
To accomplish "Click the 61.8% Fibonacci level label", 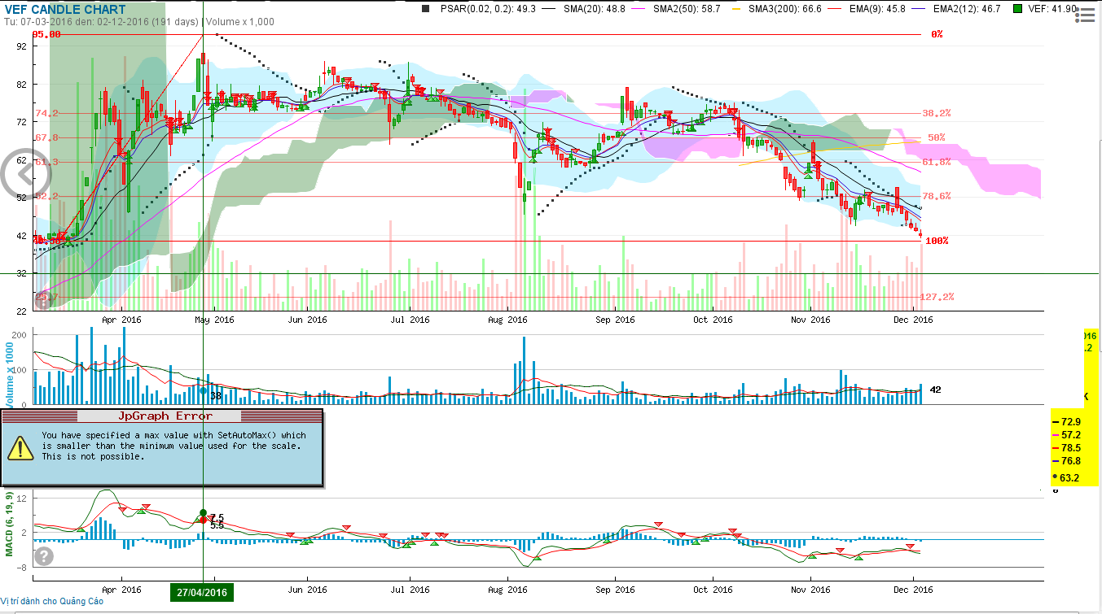I will [x=936, y=162].
